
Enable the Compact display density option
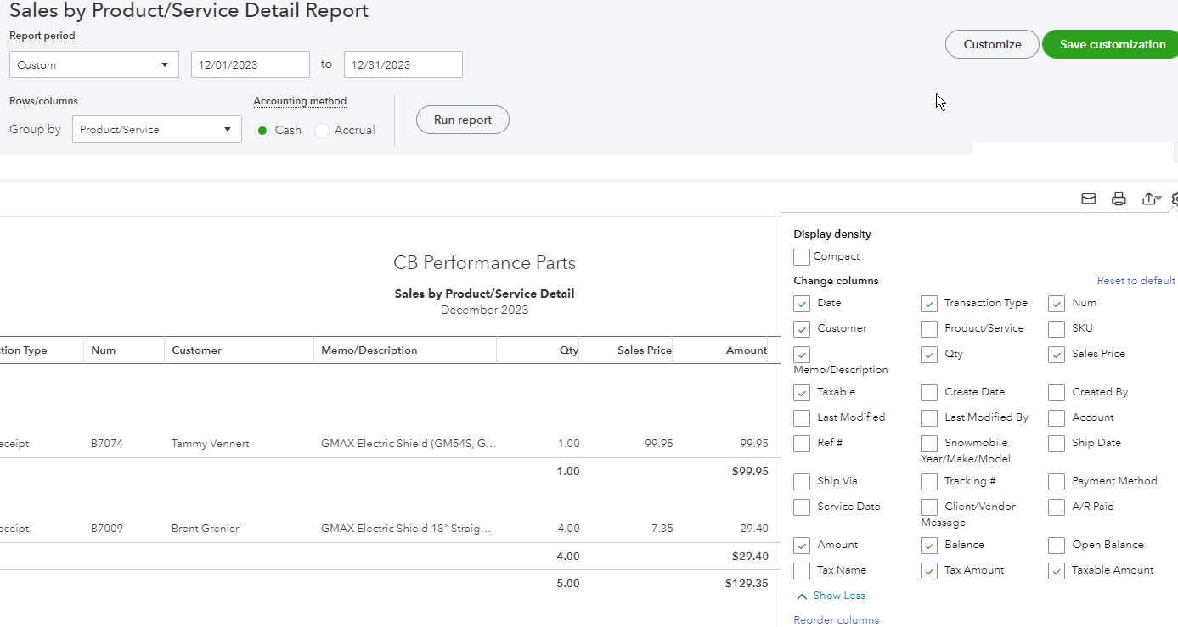tap(801, 256)
